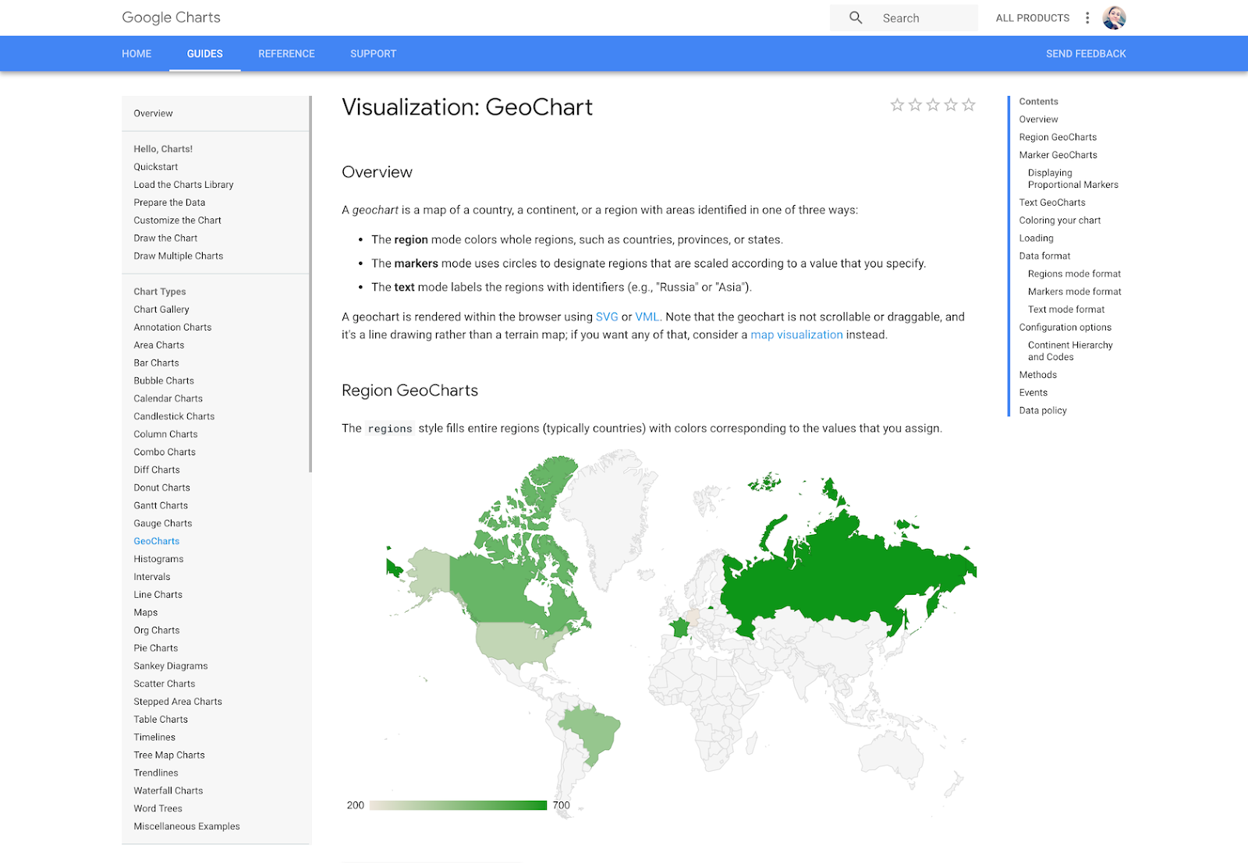Image resolution: width=1248 pixels, height=863 pixels.
Task: Rate the page one star
Action: (897, 104)
